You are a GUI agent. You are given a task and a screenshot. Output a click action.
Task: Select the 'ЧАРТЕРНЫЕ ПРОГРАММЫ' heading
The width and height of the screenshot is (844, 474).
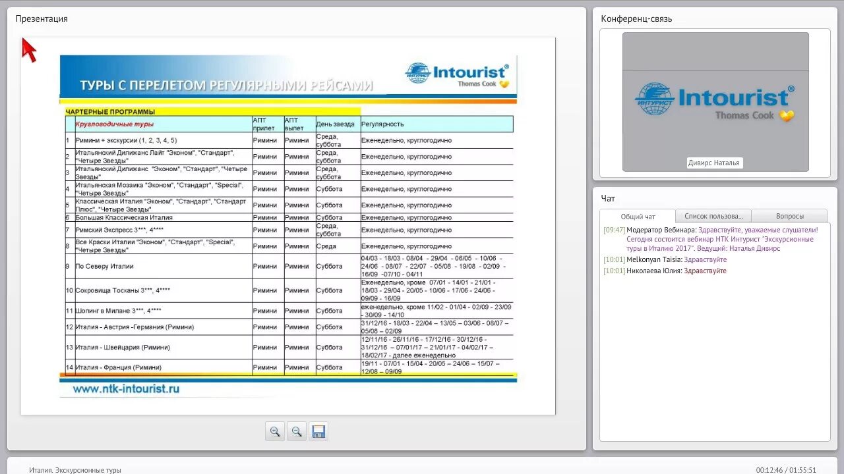click(110, 112)
